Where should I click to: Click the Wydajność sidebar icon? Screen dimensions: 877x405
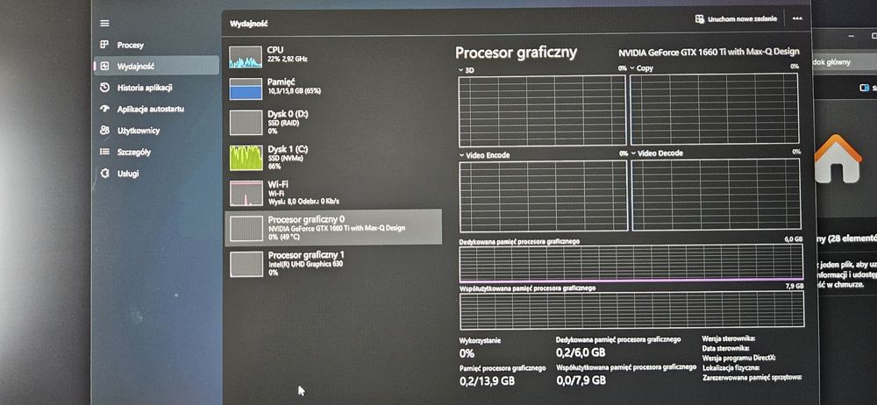(104, 66)
